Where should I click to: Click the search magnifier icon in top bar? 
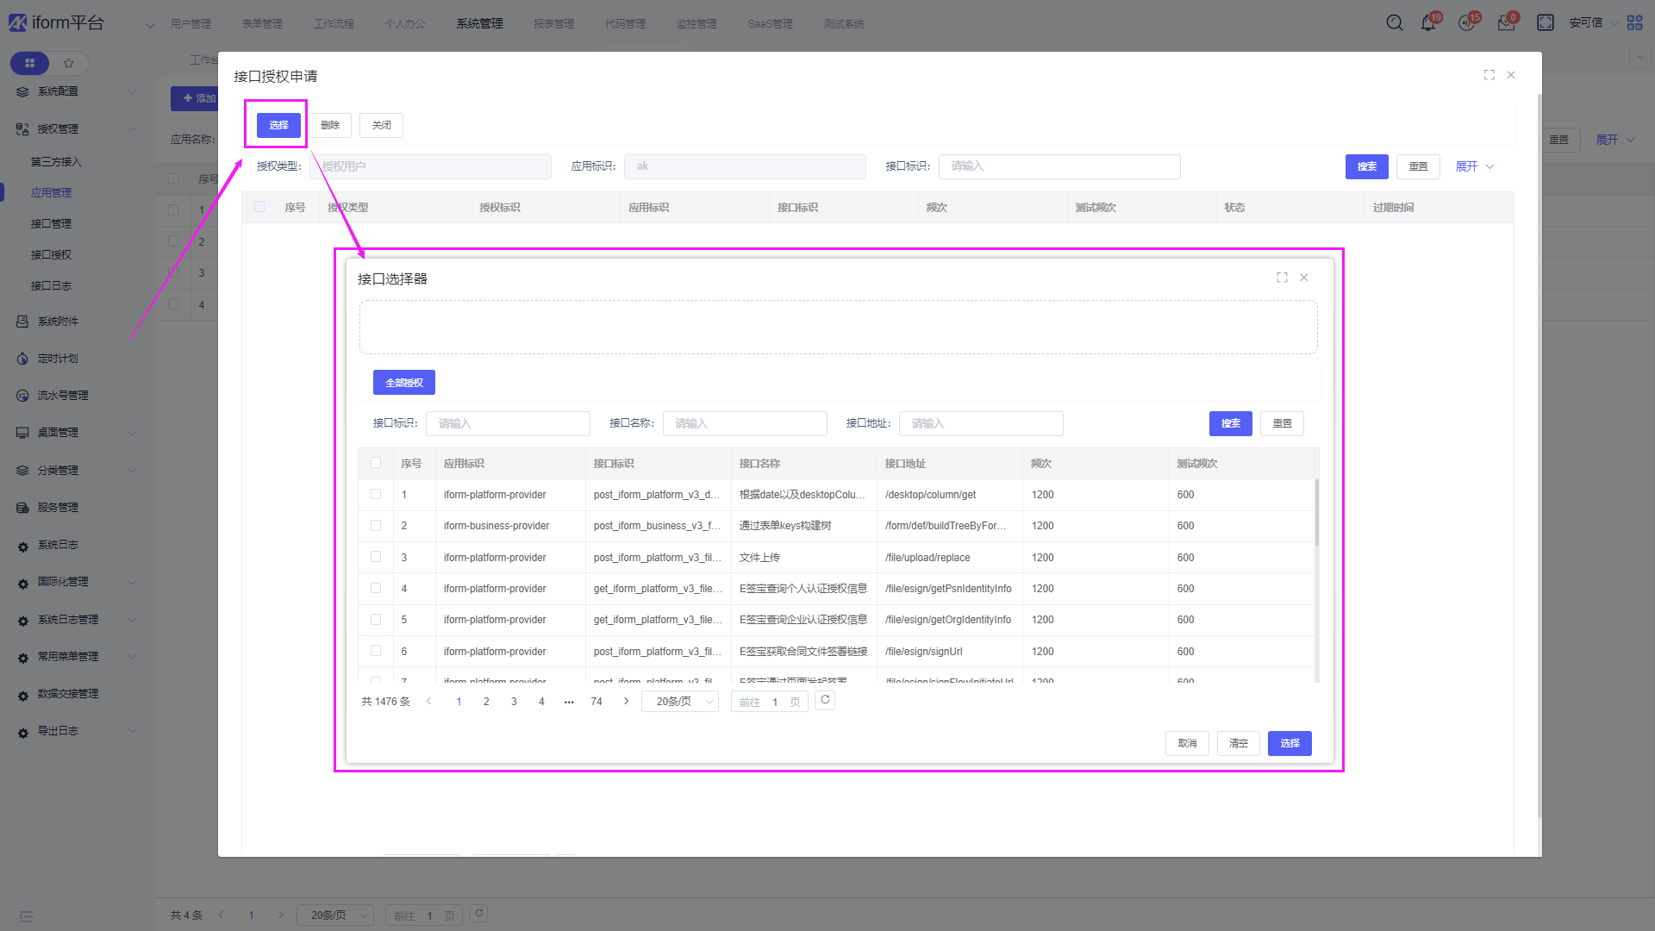point(1394,23)
